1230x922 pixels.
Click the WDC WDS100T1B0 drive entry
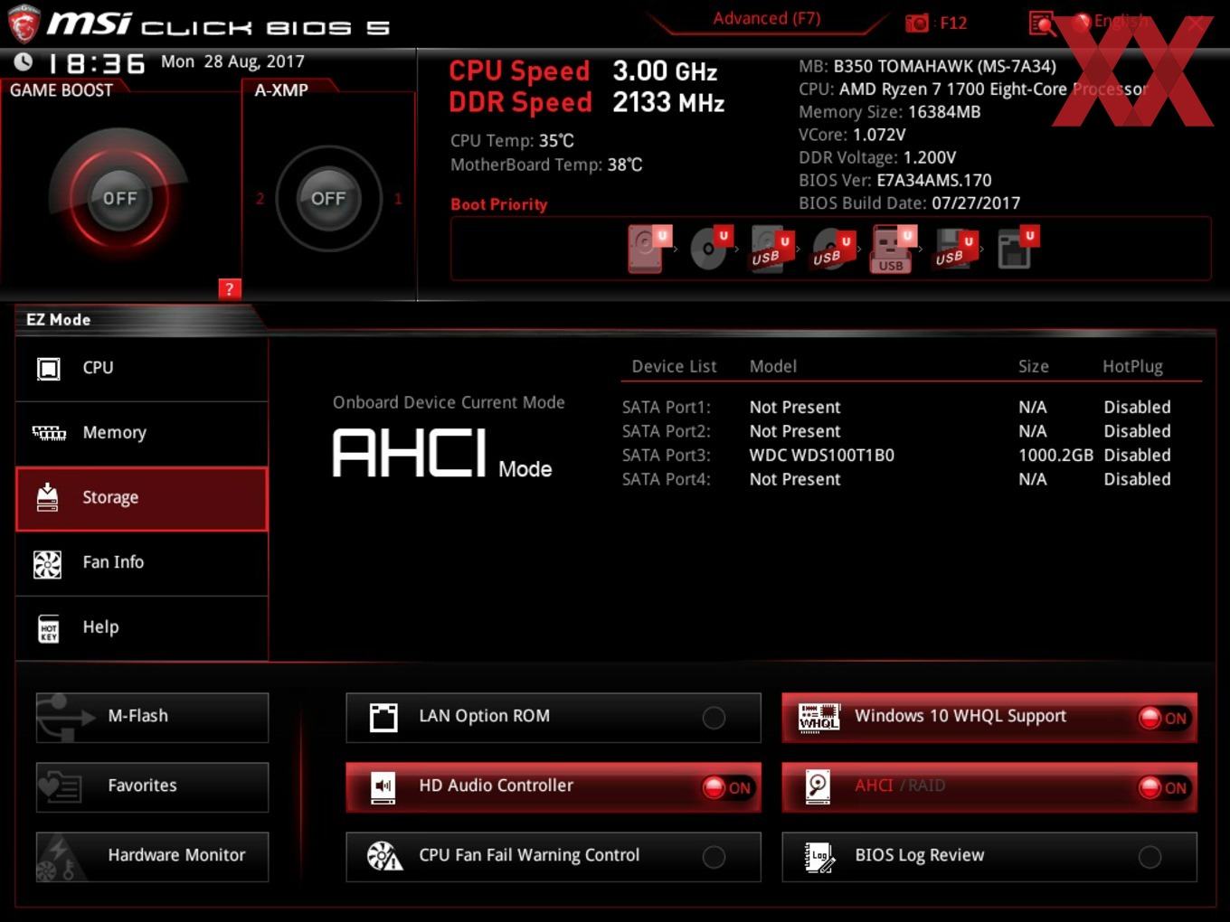821,456
